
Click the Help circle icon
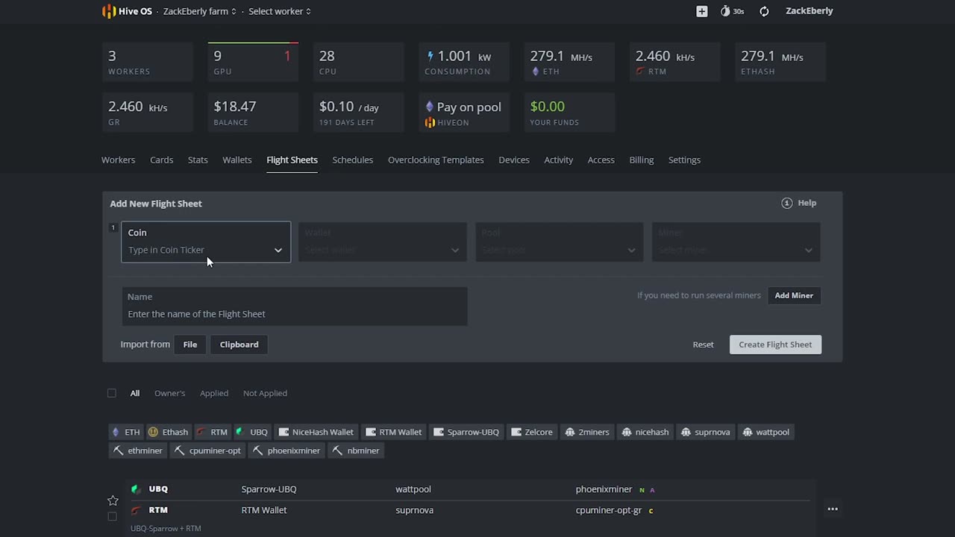(x=786, y=203)
